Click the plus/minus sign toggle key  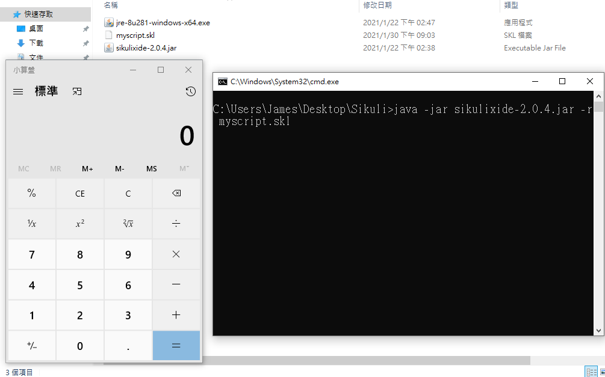pyautogui.click(x=32, y=345)
